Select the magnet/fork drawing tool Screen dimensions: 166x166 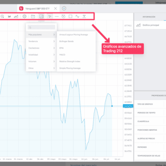(63, 17)
